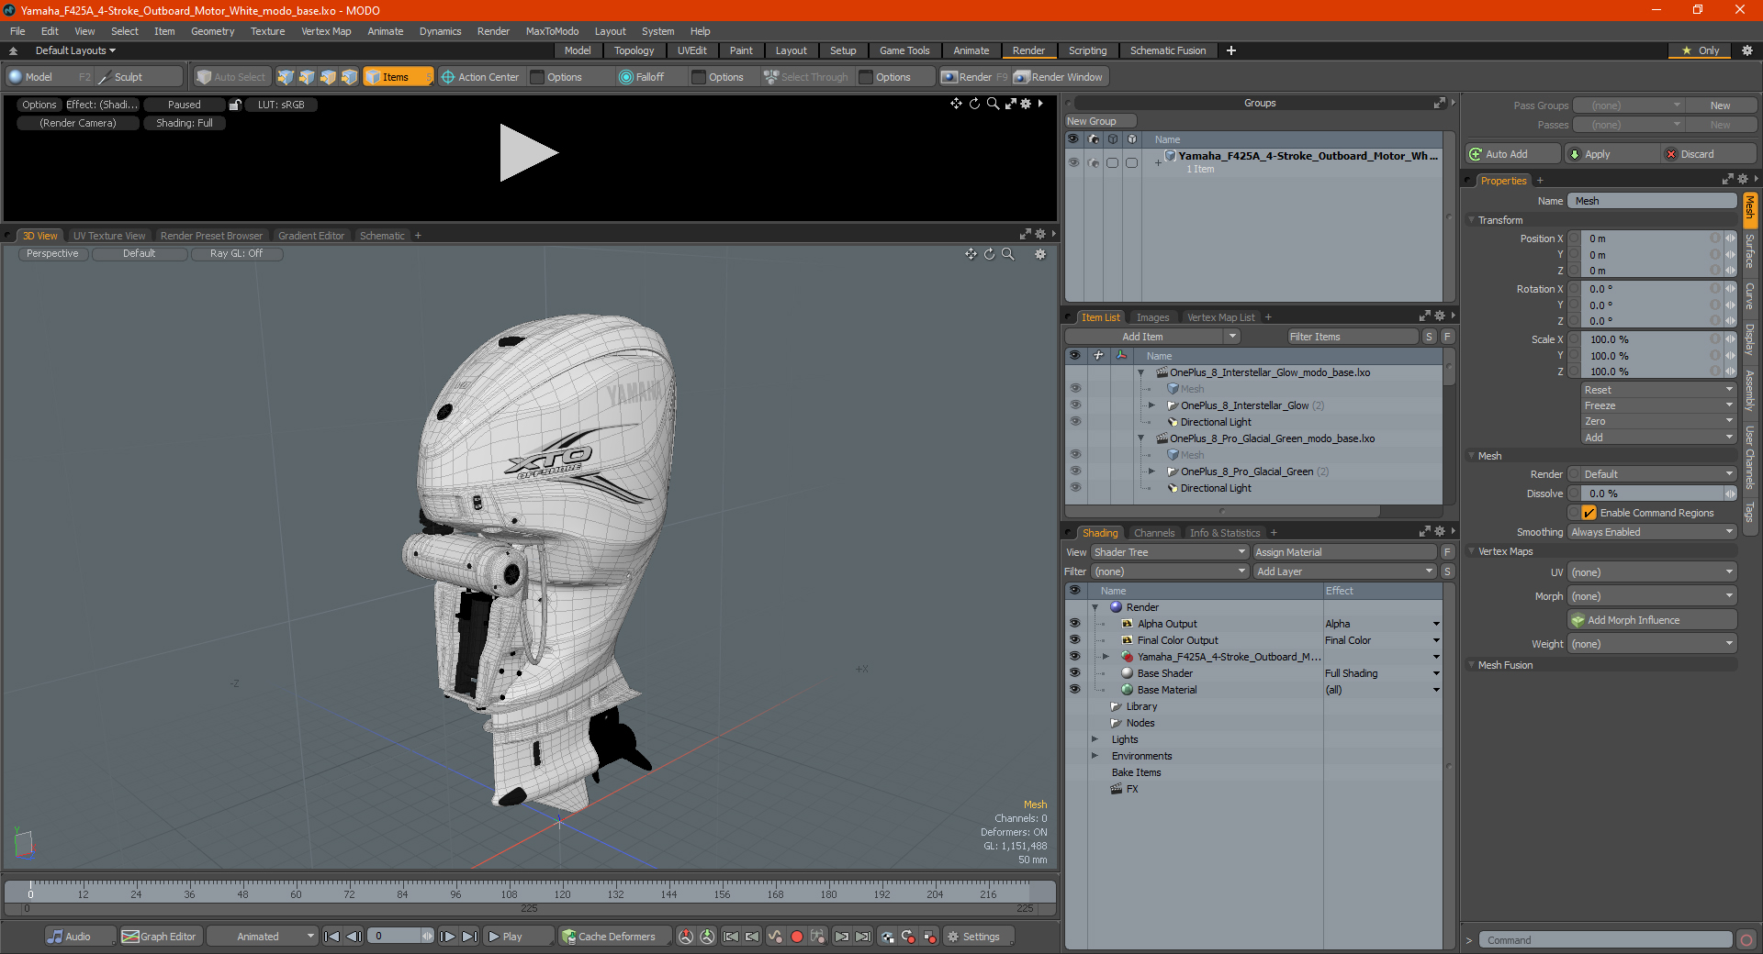The width and height of the screenshot is (1763, 954).
Task: Hide the OnePlus_8_Interstellar_Glow item
Action: tap(1075, 405)
